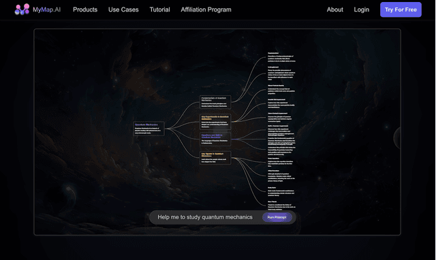Select the Quantum Mechanics root node
This screenshot has width=436, height=260.
point(149,129)
